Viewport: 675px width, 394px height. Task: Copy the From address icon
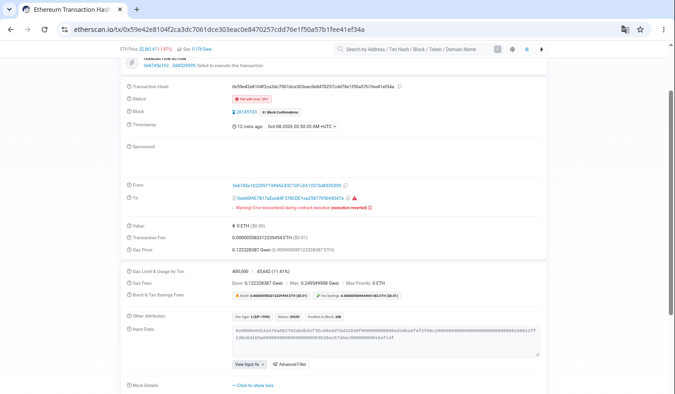(345, 186)
